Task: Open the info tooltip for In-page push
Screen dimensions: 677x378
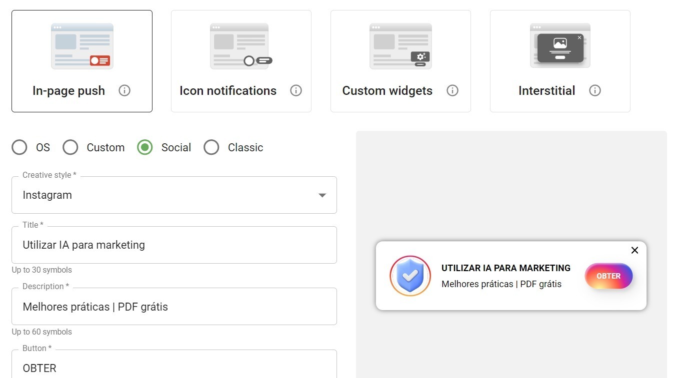Action: click(124, 90)
